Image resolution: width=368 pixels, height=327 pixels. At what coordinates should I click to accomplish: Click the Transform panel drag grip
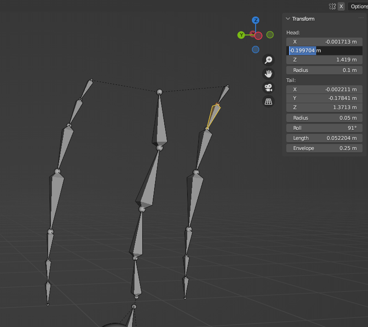point(361,19)
